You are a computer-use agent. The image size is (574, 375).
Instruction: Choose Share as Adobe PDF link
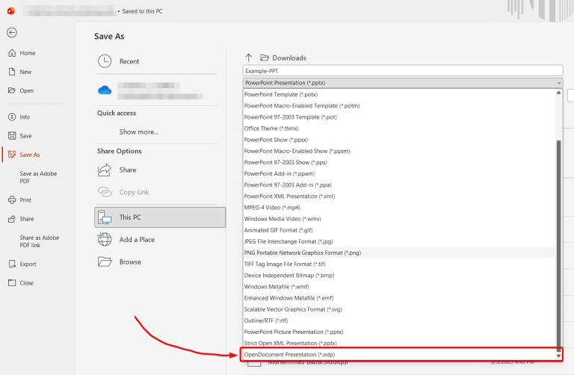click(x=39, y=241)
